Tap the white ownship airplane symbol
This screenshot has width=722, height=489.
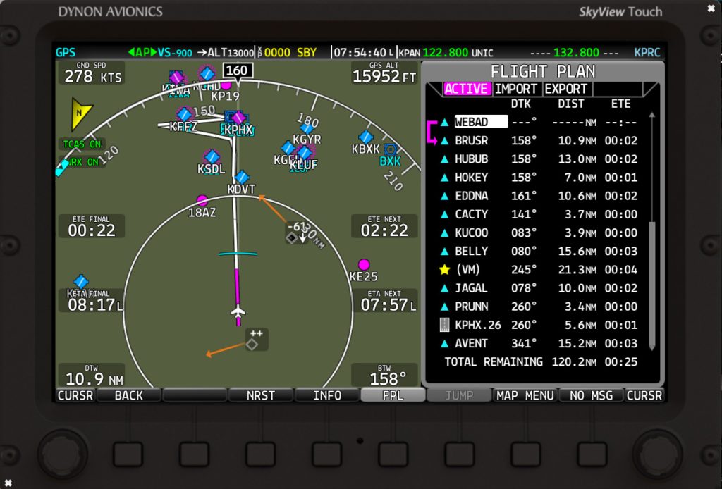point(238,311)
